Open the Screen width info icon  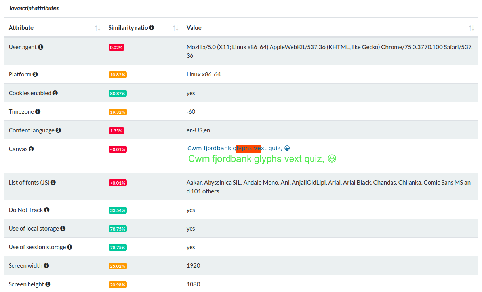point(46,265)
